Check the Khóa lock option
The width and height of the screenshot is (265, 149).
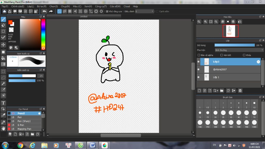[244, 55]
